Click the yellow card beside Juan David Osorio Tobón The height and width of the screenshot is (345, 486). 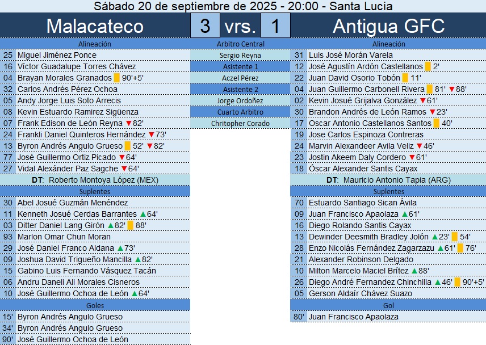[x=404, y=78]
